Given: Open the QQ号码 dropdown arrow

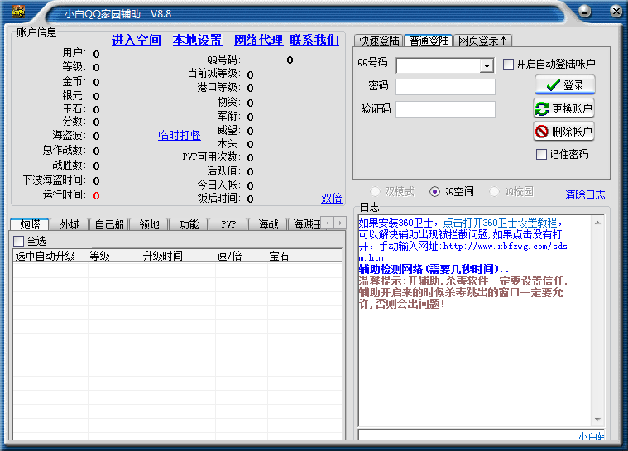Looking at the screenshot, I should coord(487,65).
